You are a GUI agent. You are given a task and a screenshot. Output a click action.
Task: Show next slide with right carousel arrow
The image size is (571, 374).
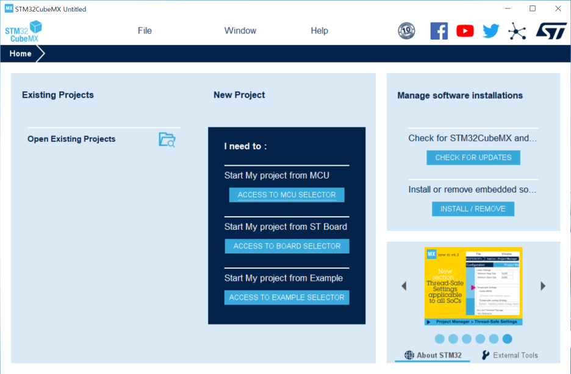[543, 286]
